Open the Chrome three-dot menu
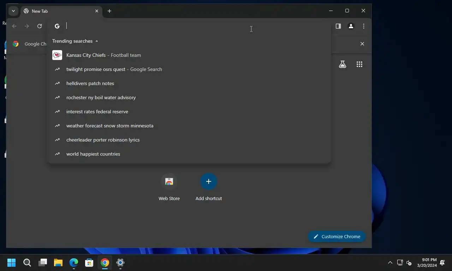 364,26
